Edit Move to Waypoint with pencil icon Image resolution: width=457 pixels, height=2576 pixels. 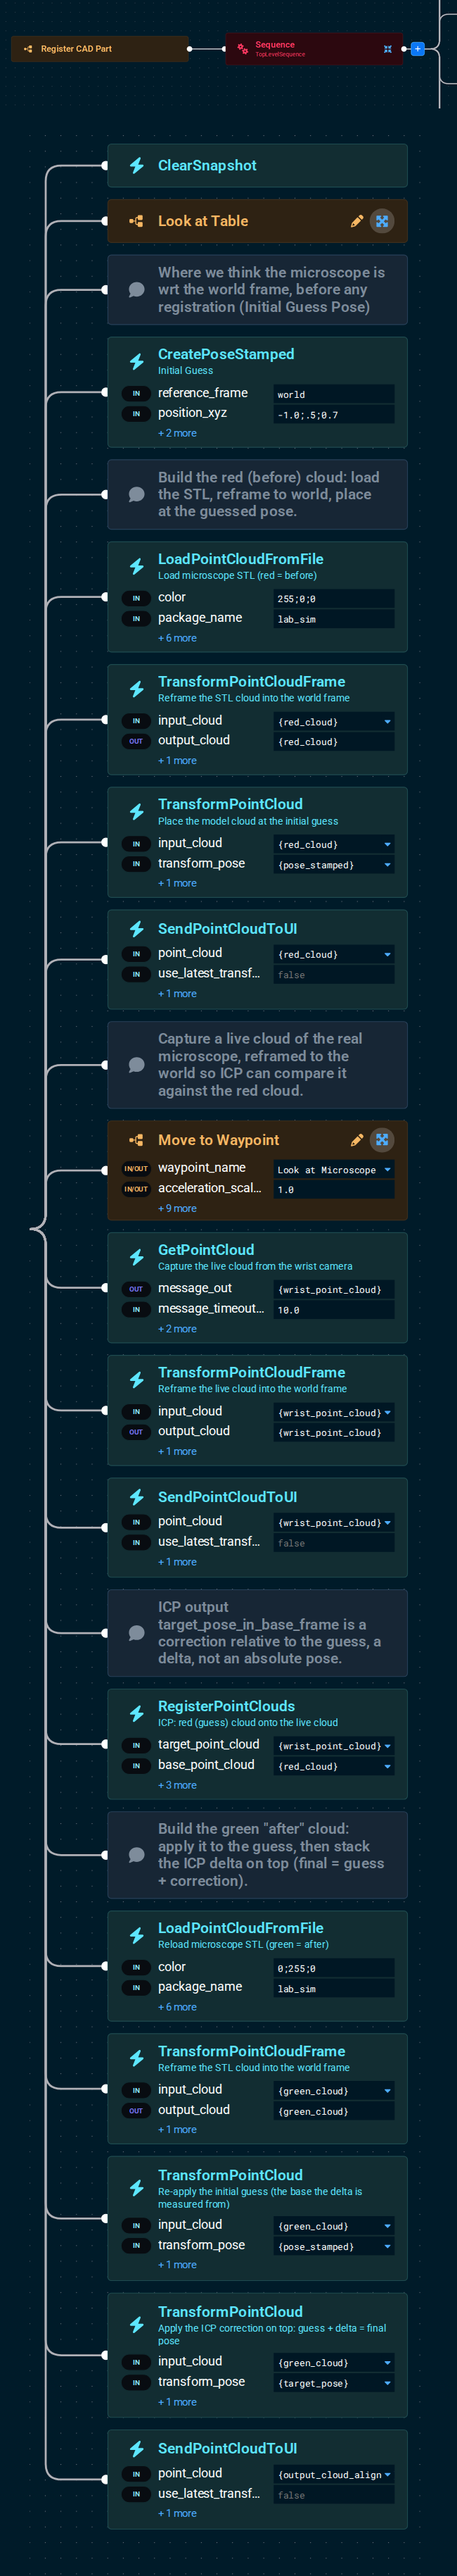pyautogui.click(x=357, y=1140)
